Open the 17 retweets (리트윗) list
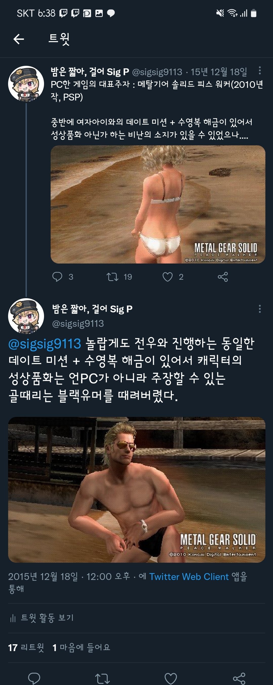Image resolution: width=273 pixels, height=685 pixels. click(x=26, y=648)
